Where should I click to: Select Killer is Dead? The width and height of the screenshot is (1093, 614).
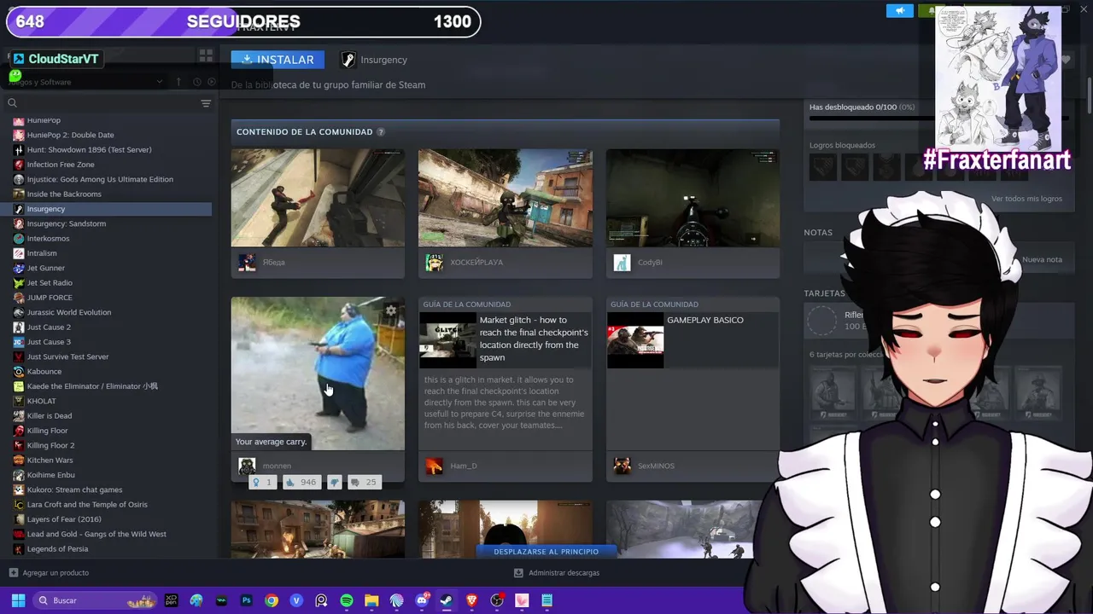[50, 415]
